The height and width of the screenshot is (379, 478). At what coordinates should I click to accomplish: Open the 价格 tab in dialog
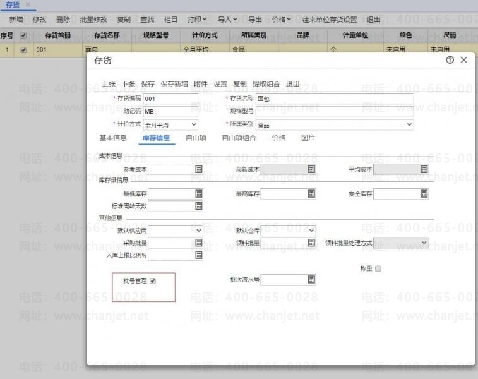[x=278, y=138]
